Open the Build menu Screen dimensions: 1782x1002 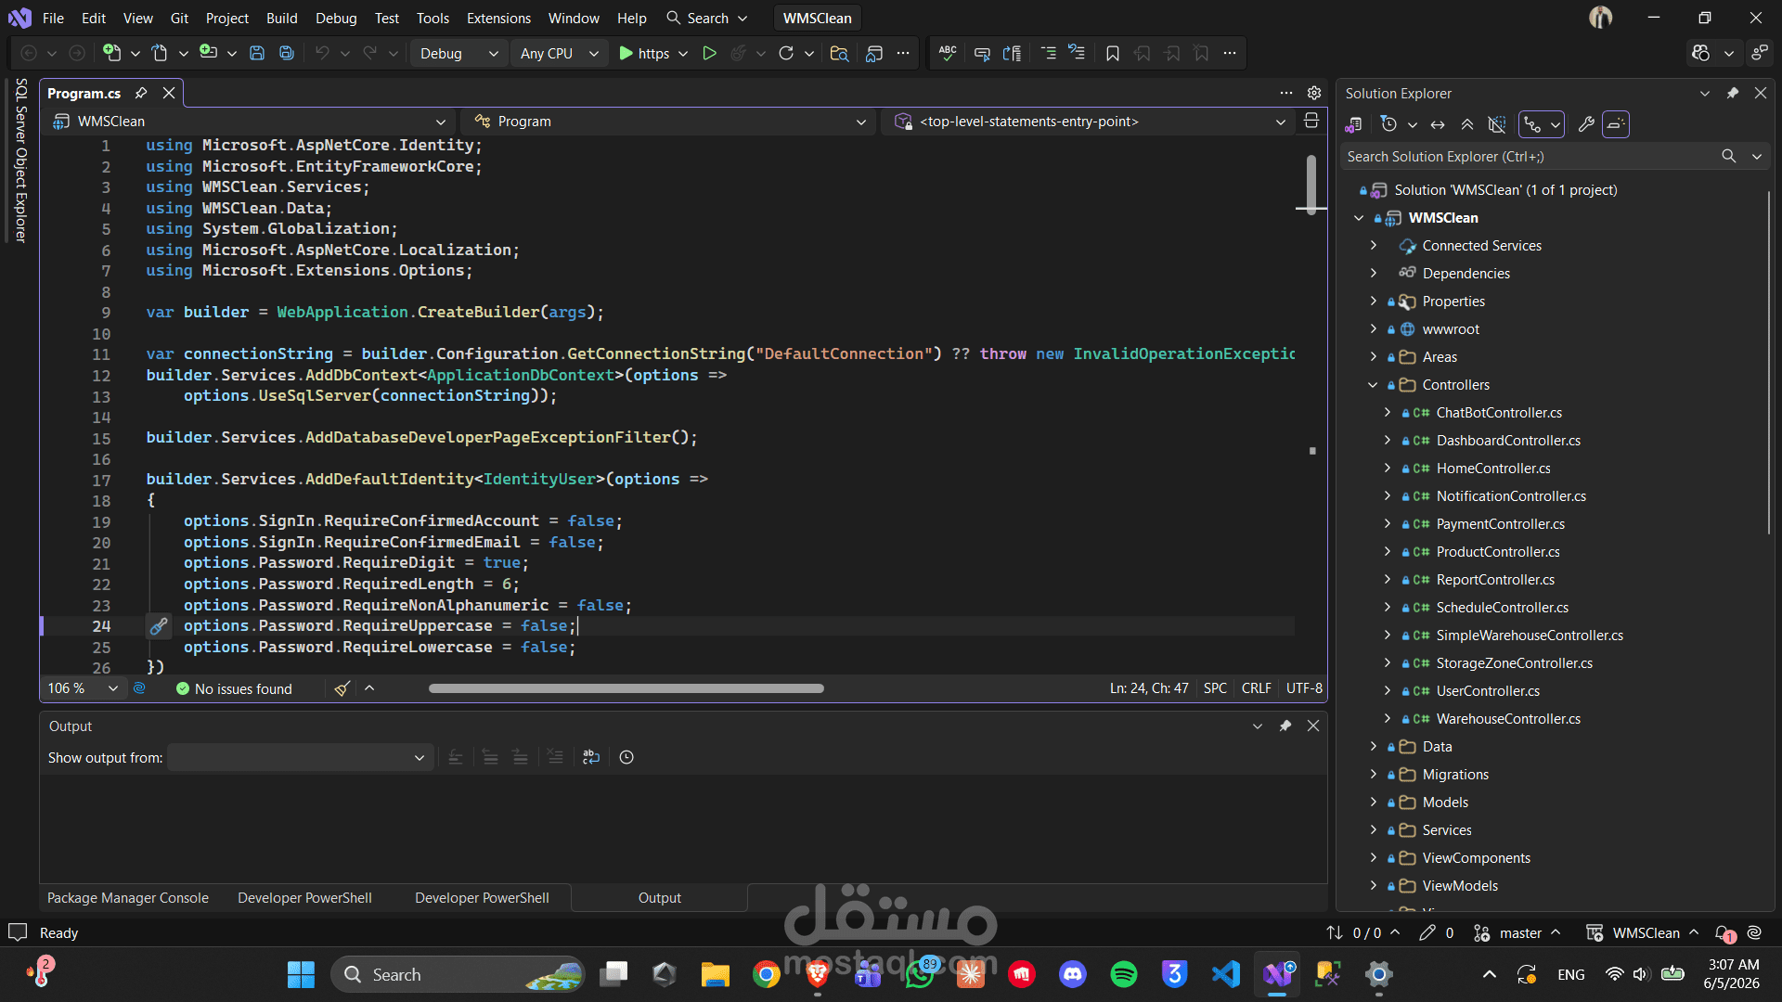tap(281, 18)
